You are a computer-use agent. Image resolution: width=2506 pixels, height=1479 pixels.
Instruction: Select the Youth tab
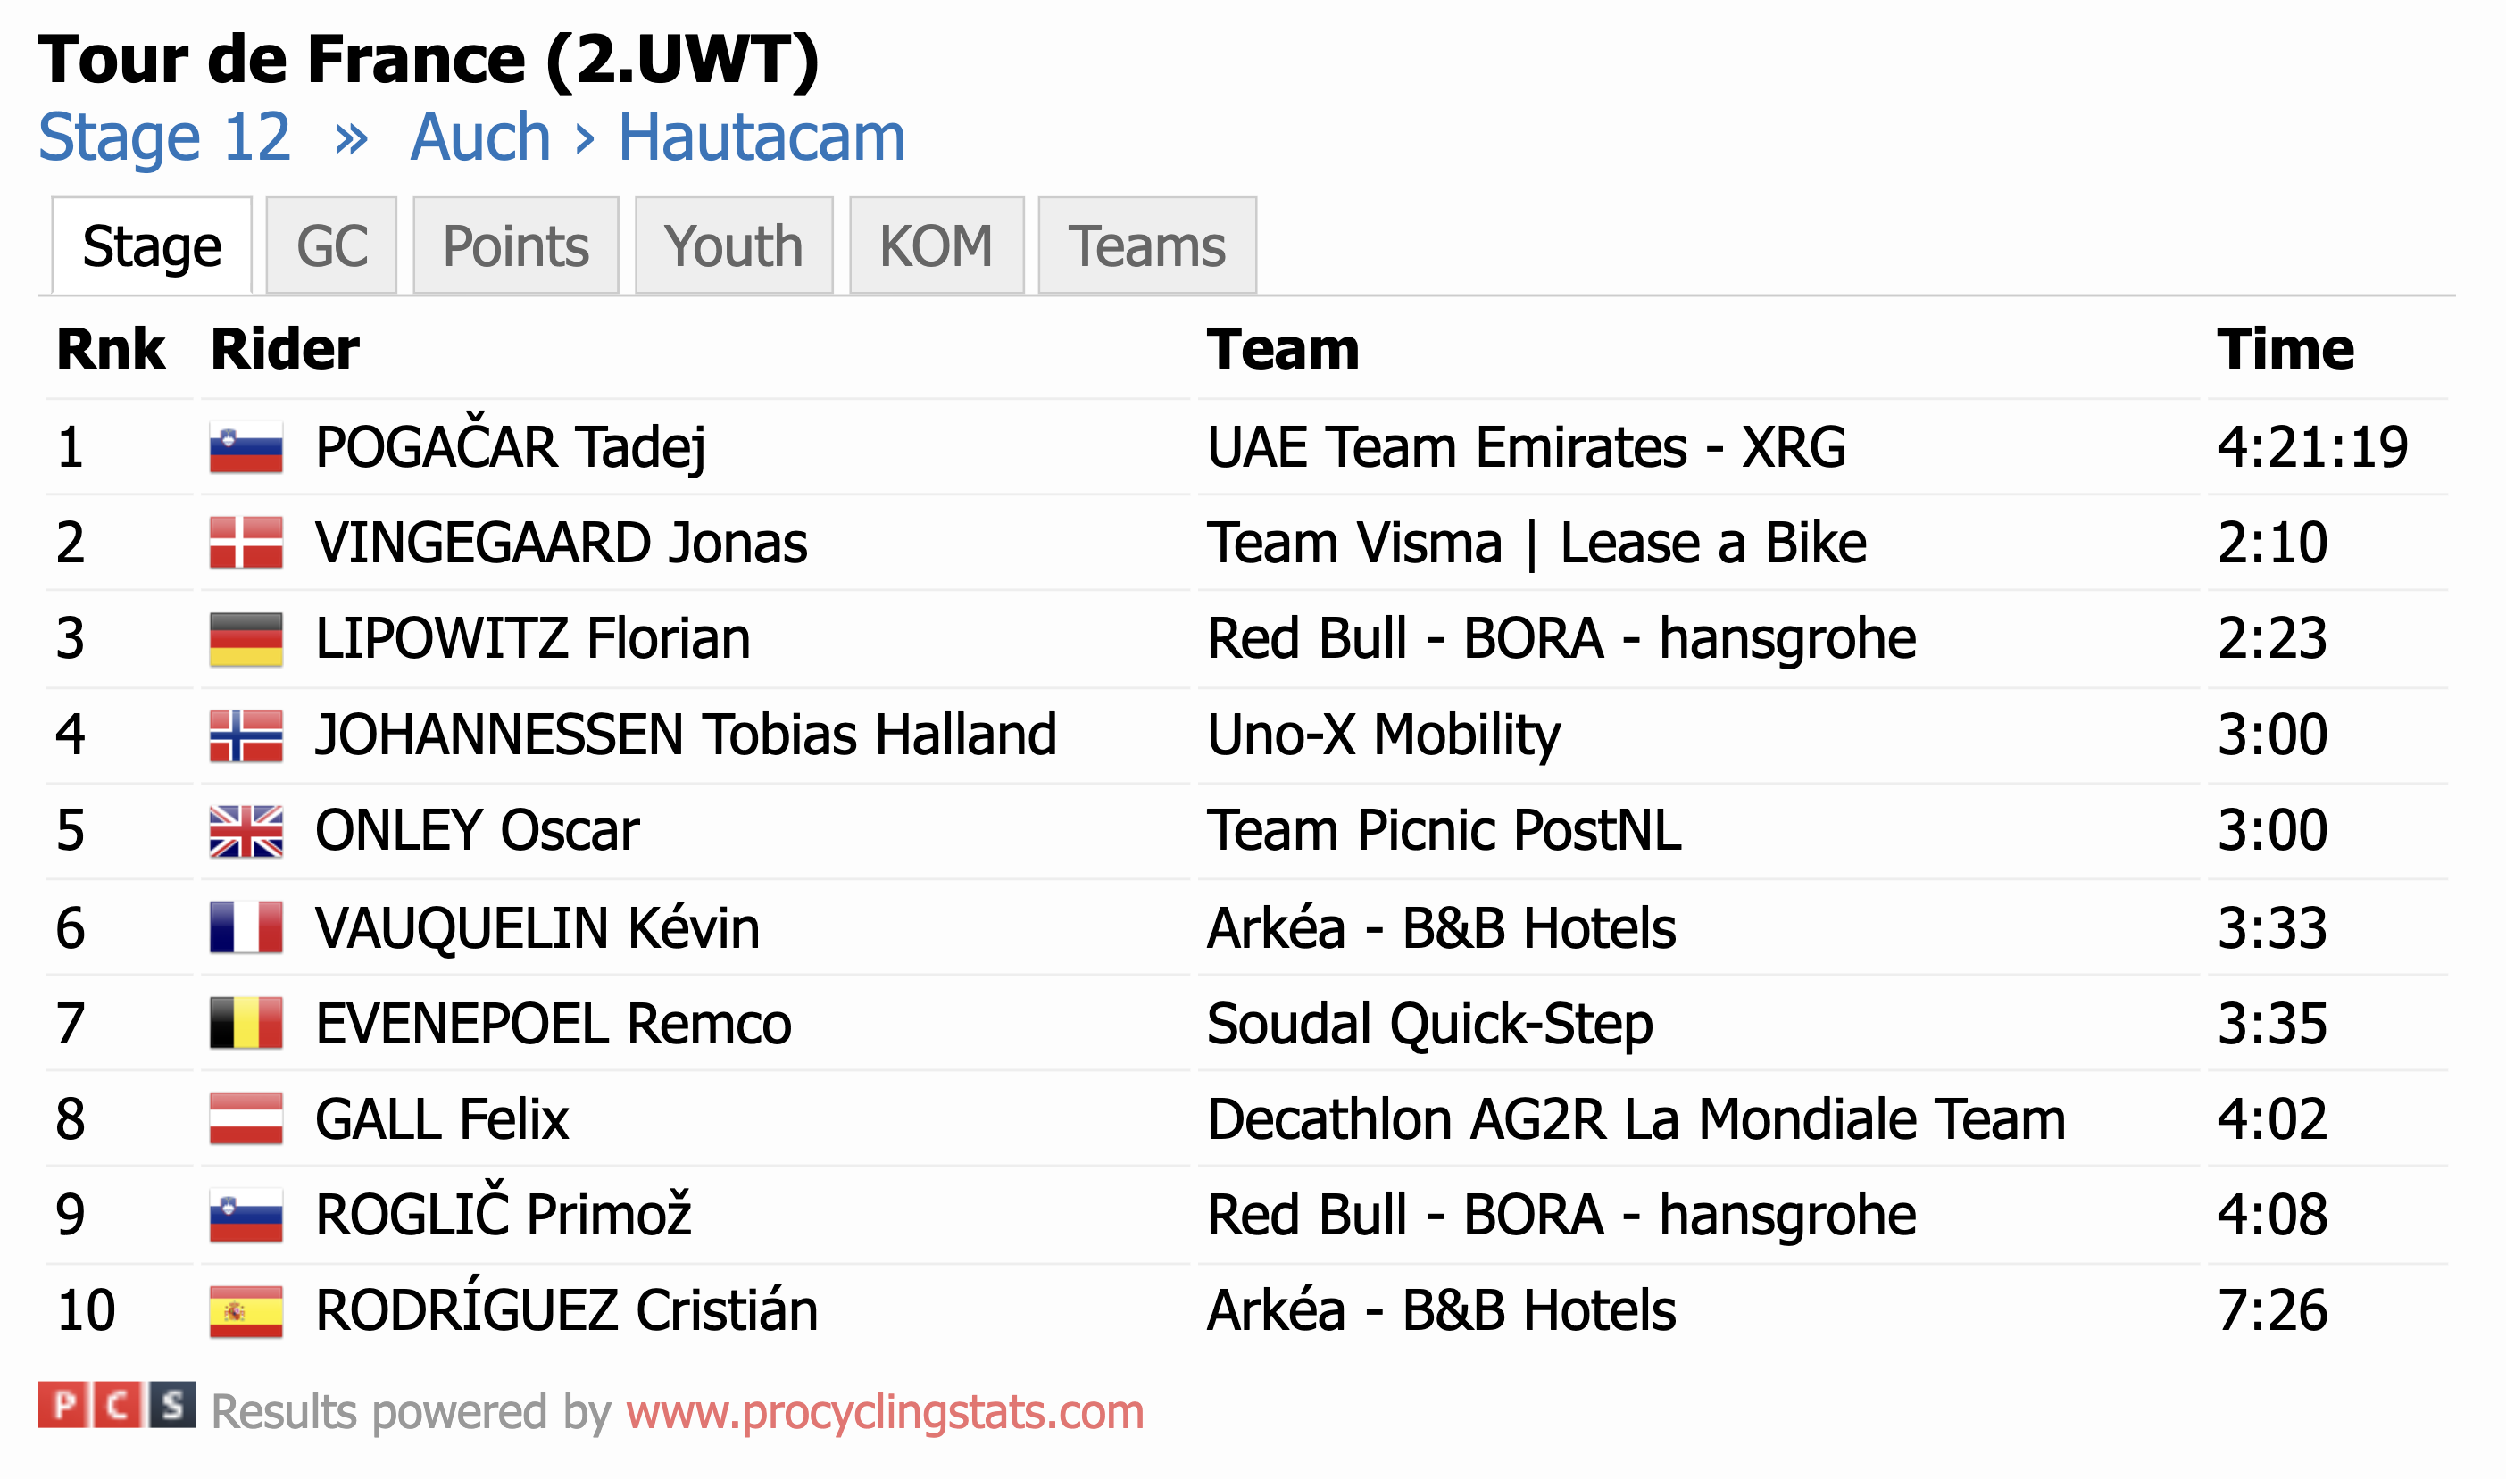point(734,246)
